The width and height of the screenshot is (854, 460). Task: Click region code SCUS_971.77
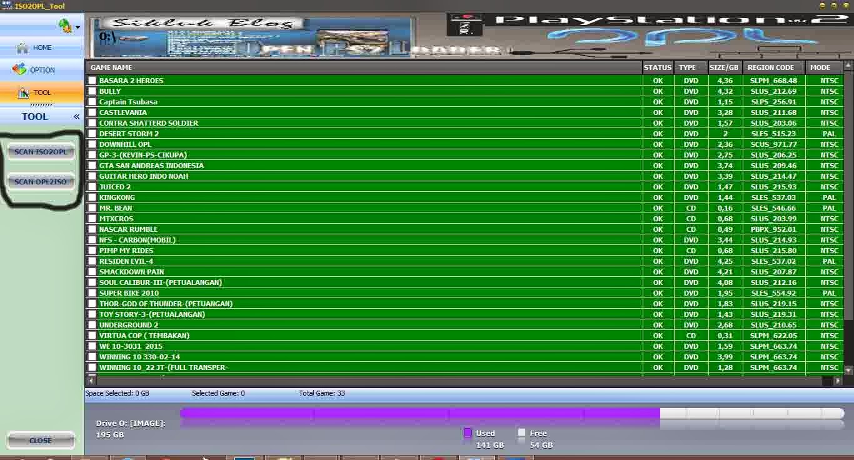pos(774,144)
